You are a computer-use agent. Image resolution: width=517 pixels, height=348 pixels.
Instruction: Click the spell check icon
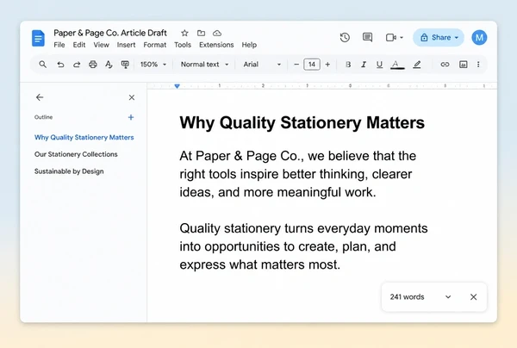point(109,65)
